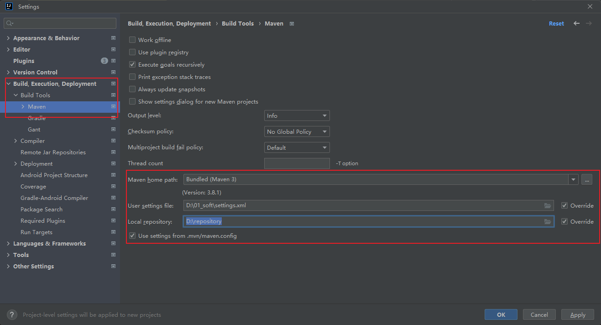This screenshot has height=325, width=601.
Task: Click project-level icon beside Gradle row
Action: (113, 118)
